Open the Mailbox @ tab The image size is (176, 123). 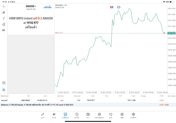99,115
